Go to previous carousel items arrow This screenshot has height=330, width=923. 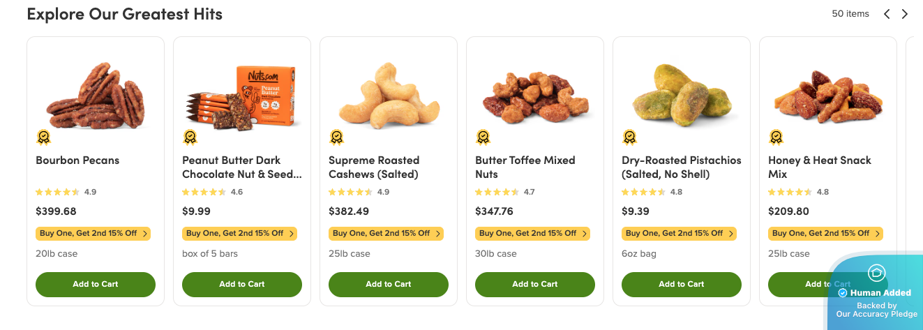(x=887, y=14)
